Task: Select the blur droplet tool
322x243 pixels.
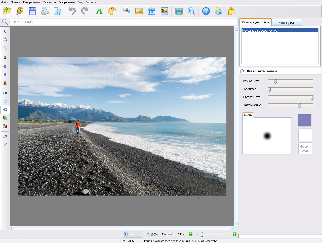Action: [5, 66]
